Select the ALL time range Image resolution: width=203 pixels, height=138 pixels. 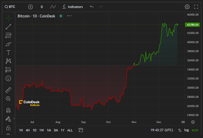pos(70,130)
